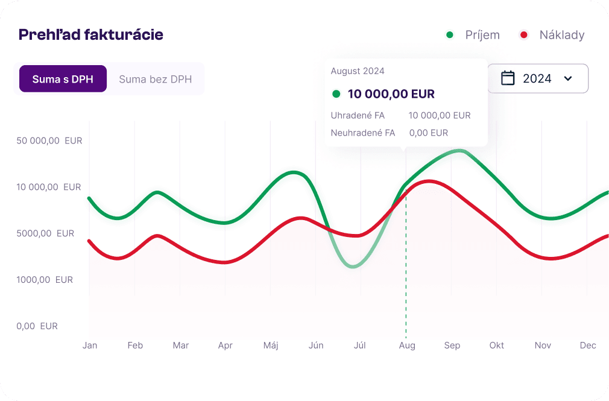Click the Máj month label
Image resolution: width=609 pixels, height=401 pixels.
click(x=271, y=346)
